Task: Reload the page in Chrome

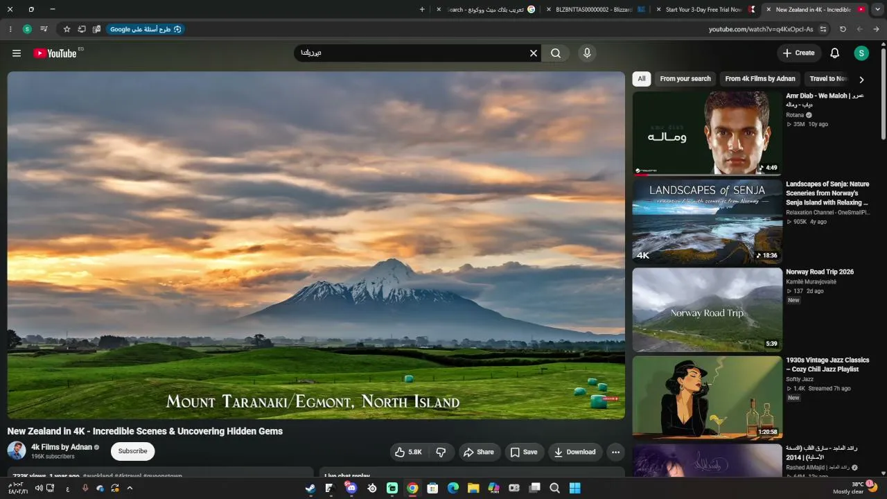Action: (x=843, y=29)
